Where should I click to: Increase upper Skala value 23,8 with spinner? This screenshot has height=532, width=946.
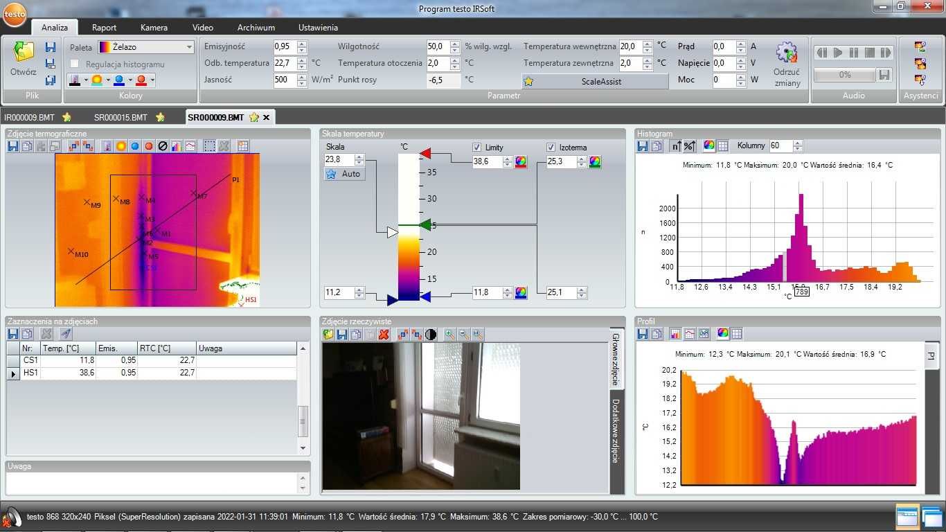click(x=359, y=157)
